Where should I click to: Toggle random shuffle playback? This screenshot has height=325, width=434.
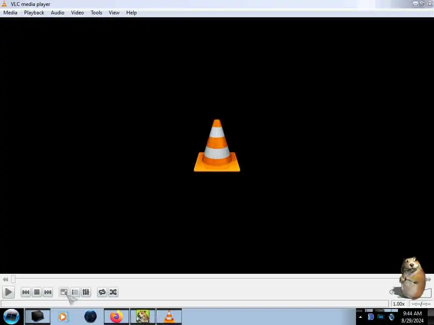[113, 292]
